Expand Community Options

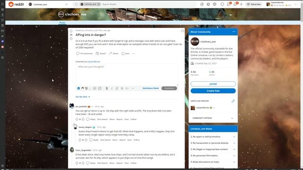(x=213, y=118)
